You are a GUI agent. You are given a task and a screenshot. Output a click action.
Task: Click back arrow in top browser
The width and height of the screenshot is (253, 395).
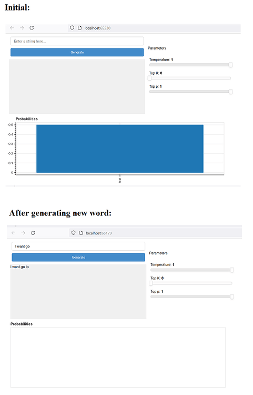pos(12,28)
